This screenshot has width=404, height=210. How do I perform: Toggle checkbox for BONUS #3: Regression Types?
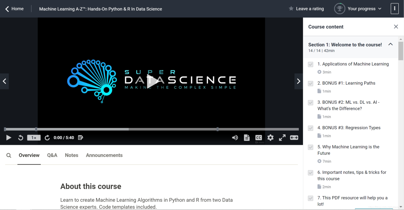310,128
